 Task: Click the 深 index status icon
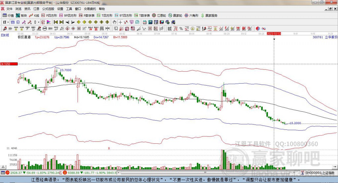click(x=65, y=173)
